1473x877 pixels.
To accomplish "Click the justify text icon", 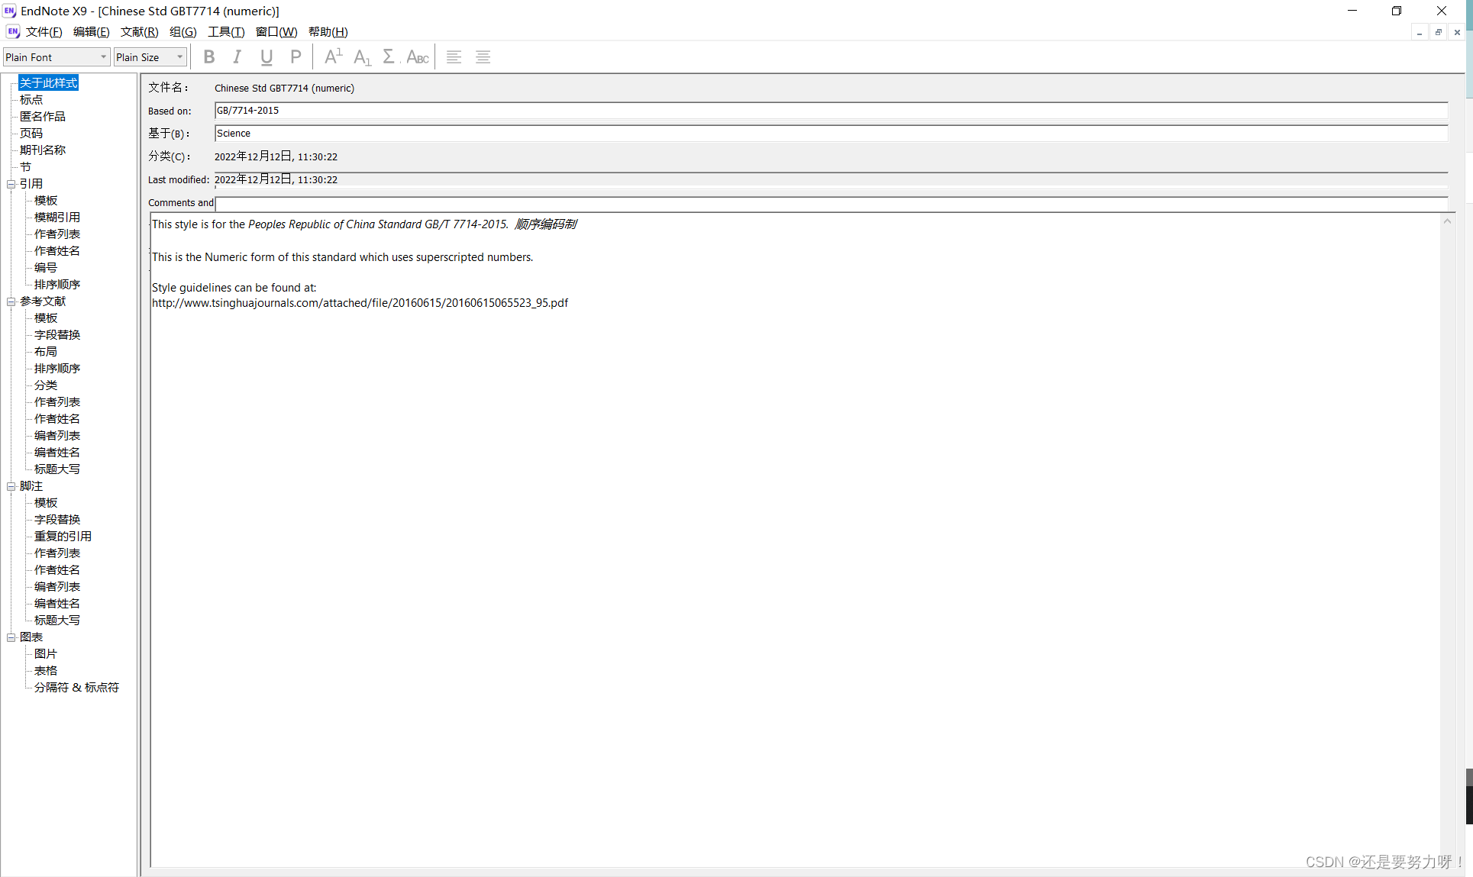I will click(x=483, y=56).
